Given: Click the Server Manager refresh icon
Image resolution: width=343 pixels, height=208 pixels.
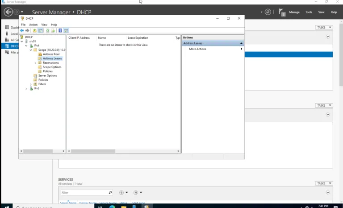Looking at the screenshot, I should (268, 12).
